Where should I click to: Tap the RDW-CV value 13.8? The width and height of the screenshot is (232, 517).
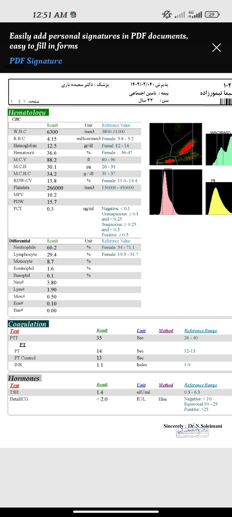pos(52,181)
